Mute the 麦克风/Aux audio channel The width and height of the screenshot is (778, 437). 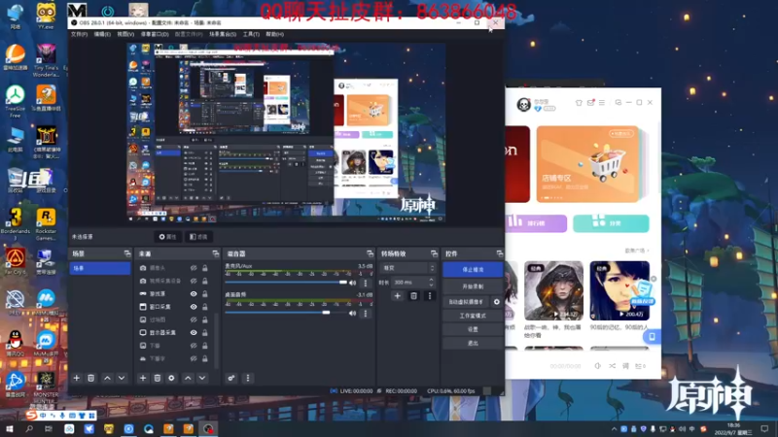(x=353, y=283)
